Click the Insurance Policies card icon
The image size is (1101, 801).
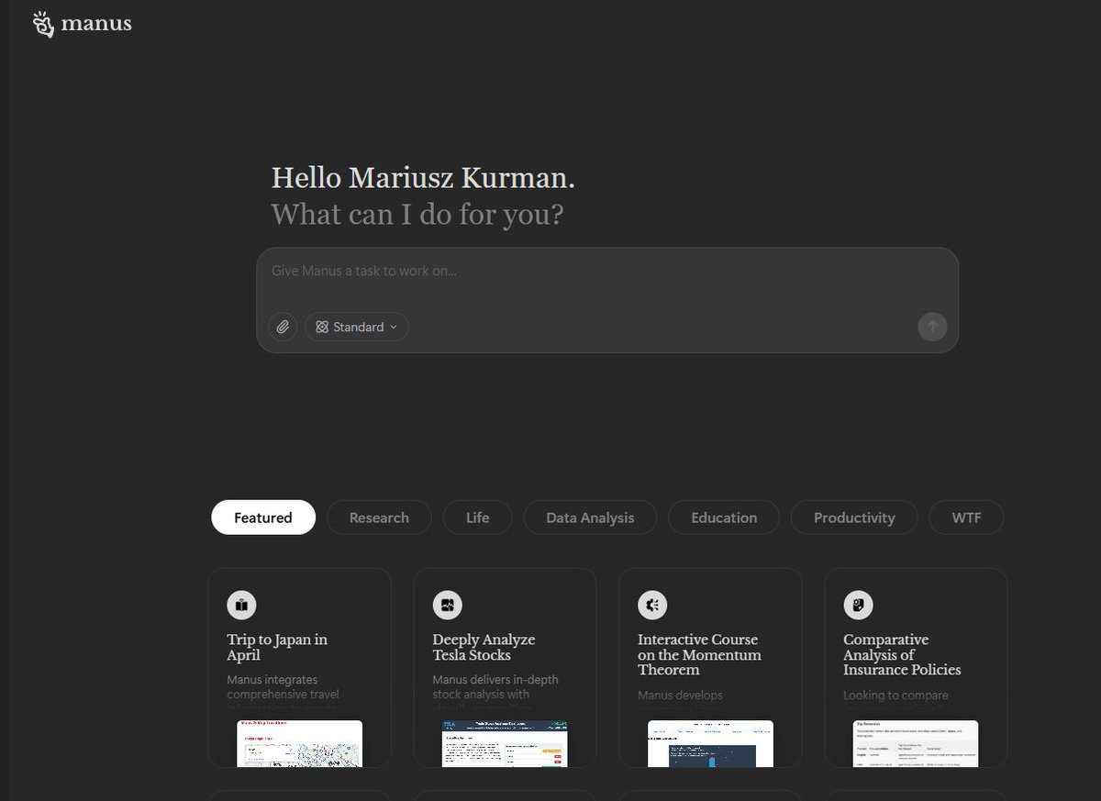click(858, 605)
